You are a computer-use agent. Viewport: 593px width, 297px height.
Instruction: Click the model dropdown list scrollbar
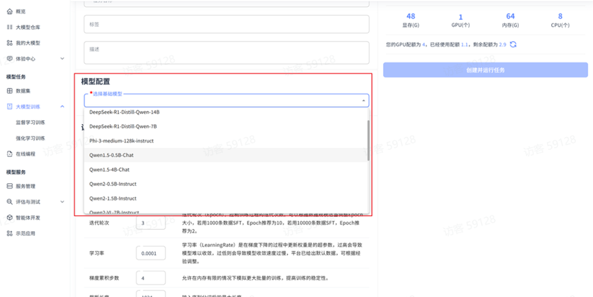coord(369,141)
